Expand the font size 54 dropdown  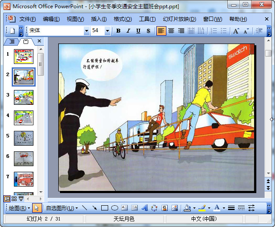[x=108, y=31]
